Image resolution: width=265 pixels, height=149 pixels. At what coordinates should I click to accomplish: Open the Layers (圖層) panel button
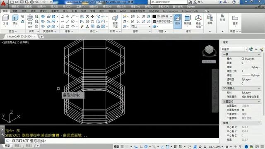210,19
